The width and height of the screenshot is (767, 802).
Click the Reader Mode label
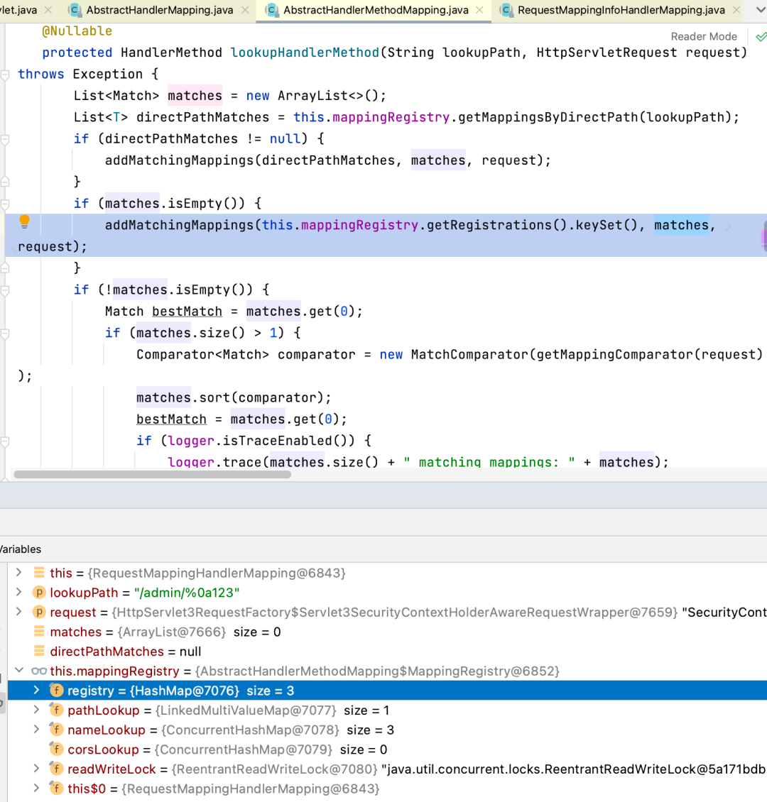(703, 36)
